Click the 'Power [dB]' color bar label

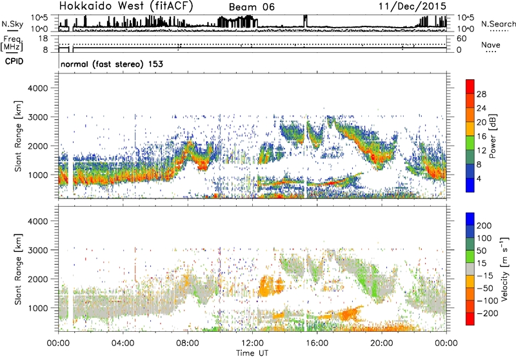pyautogui.click(x=492, y=136)
